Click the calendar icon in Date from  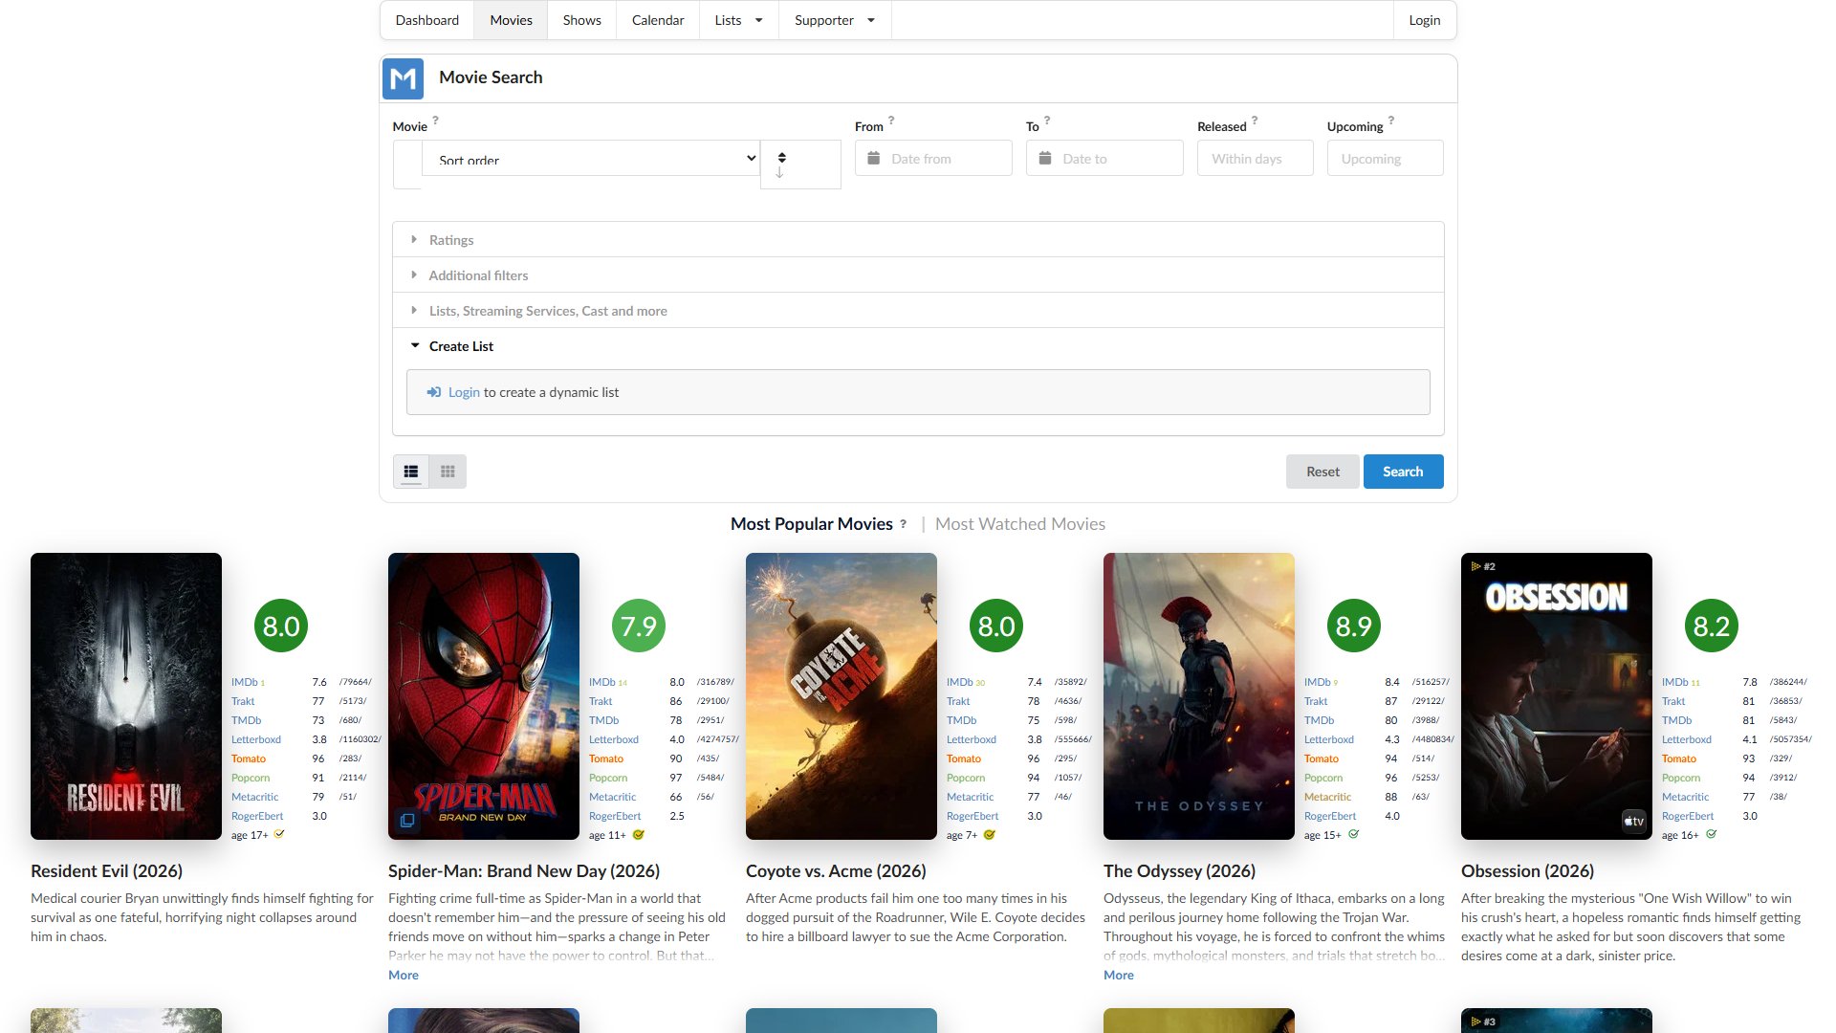point(873,158)
